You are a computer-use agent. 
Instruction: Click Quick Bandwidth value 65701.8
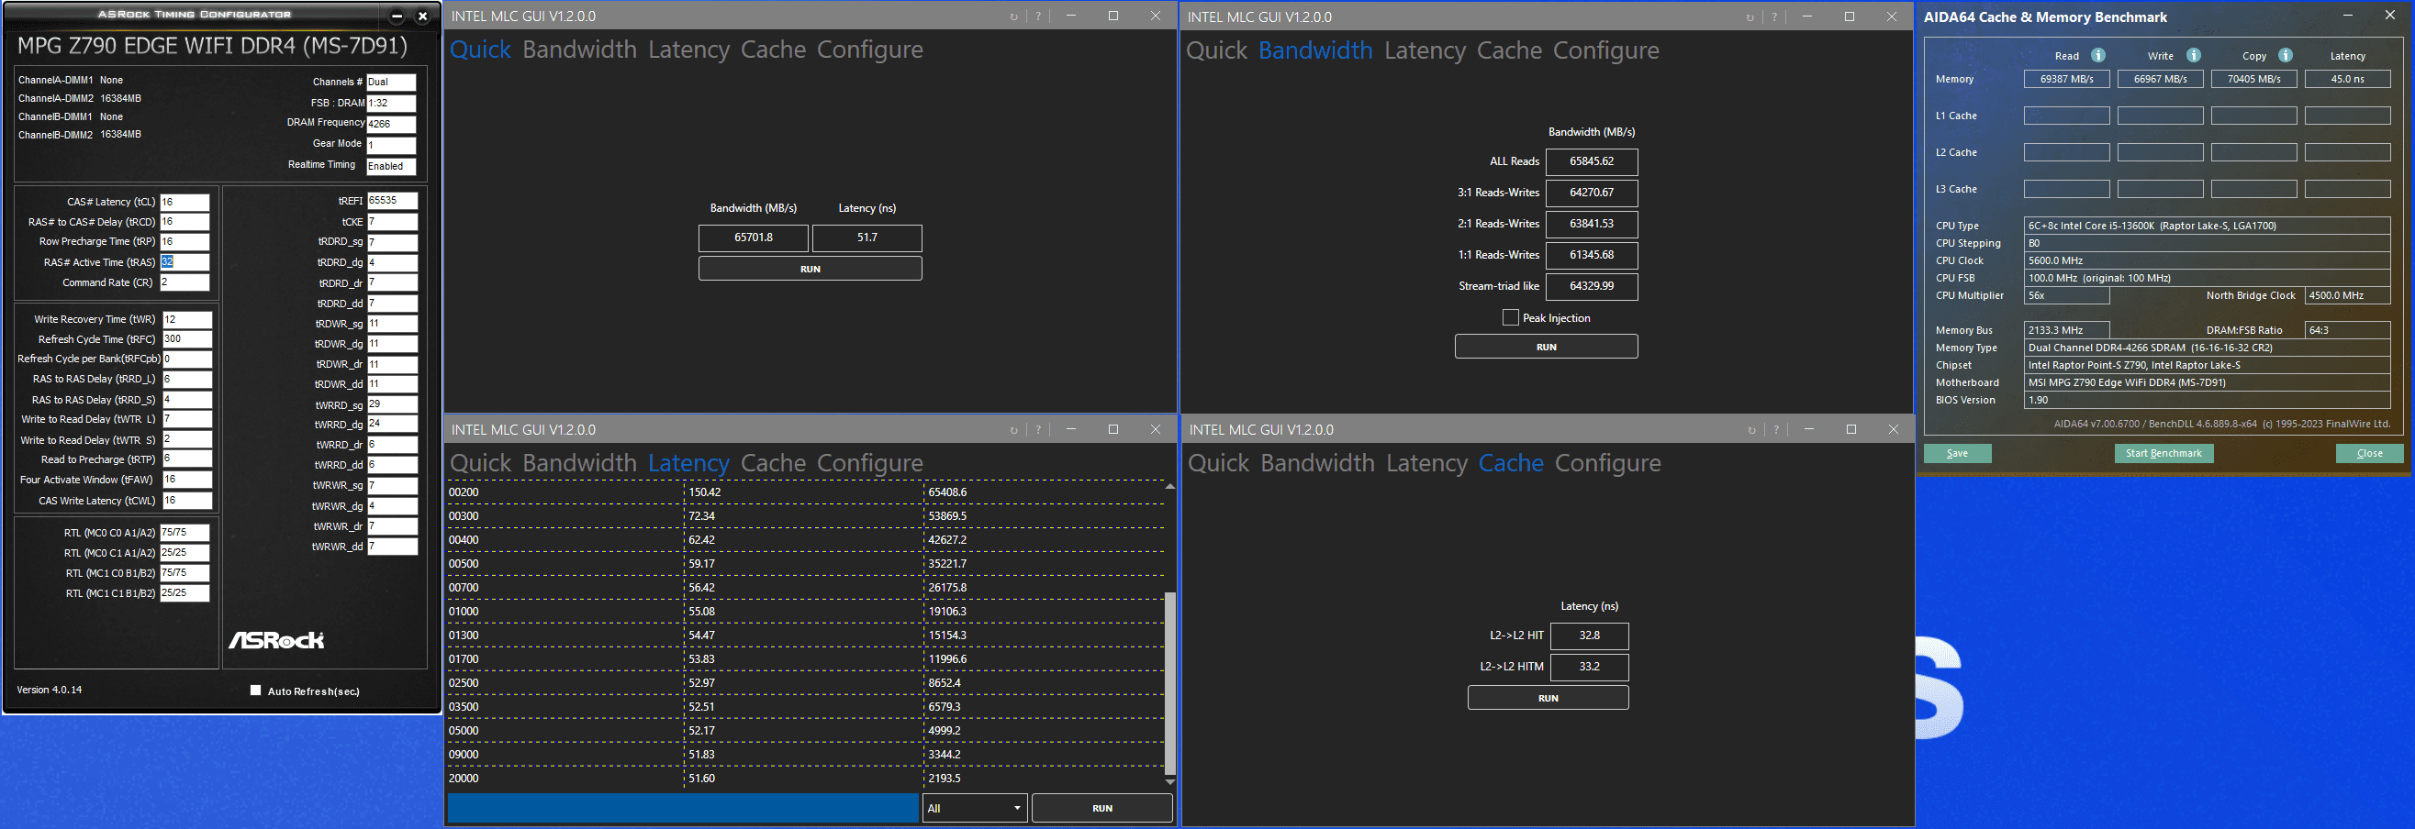pos(753,238)
